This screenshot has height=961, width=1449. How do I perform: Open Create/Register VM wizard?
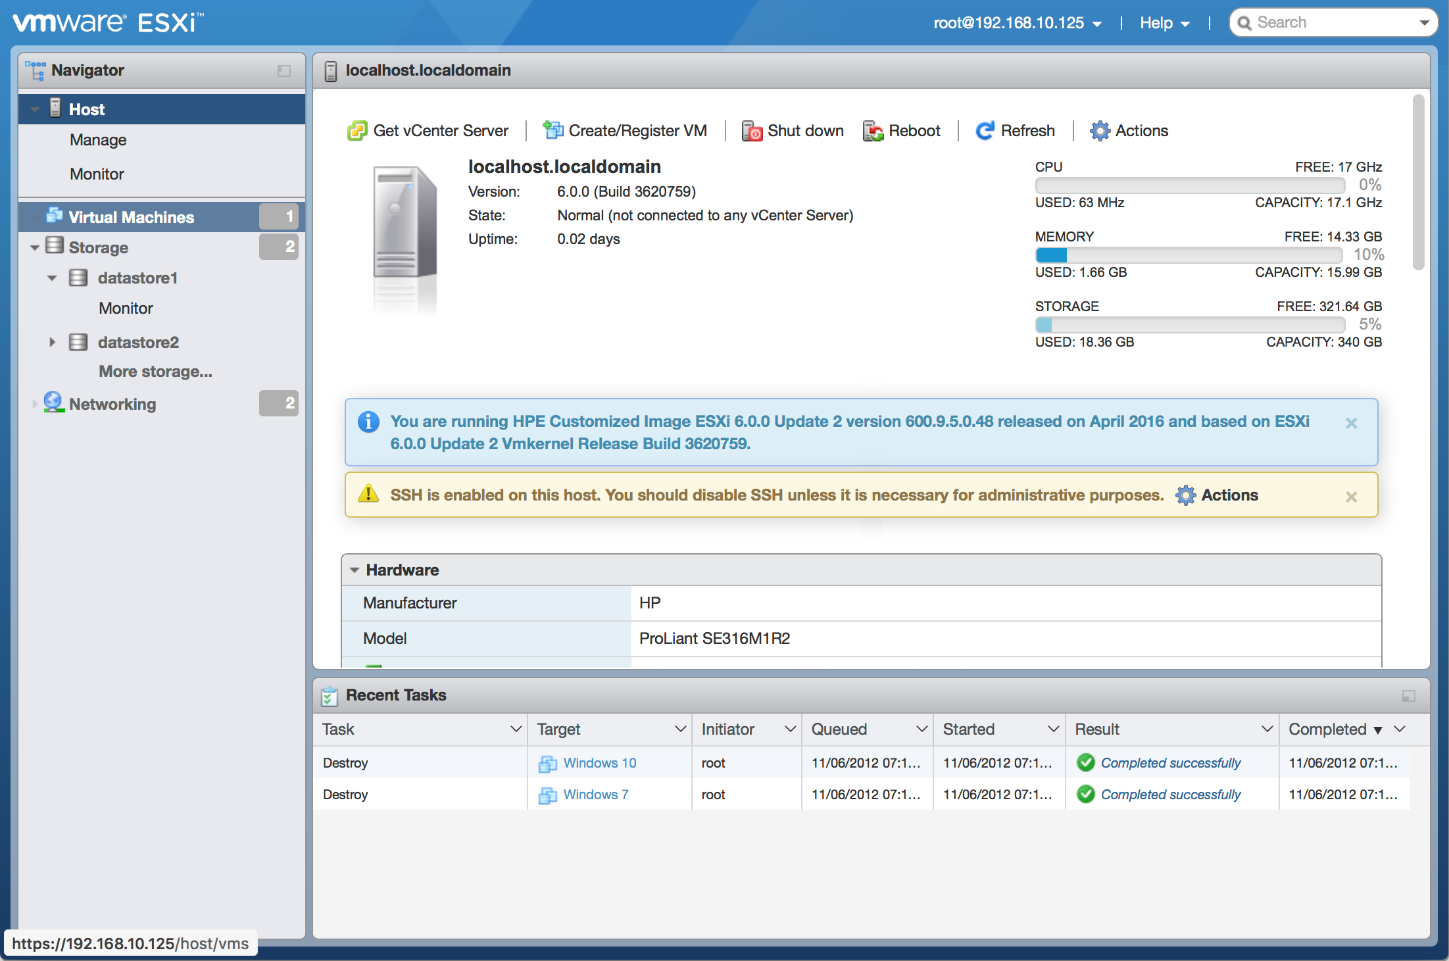coord(625,131)
